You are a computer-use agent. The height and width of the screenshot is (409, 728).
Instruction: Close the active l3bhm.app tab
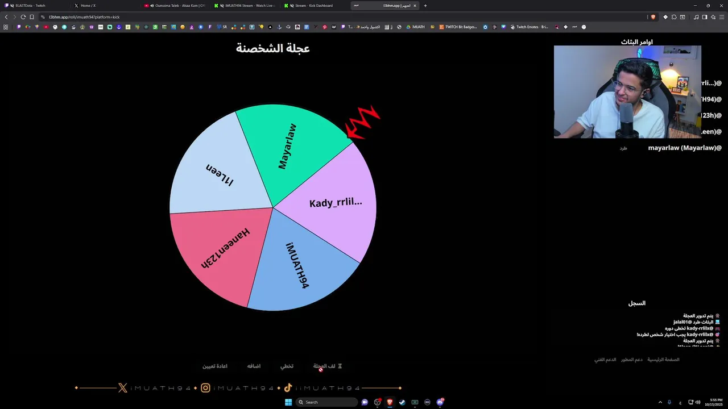point(414,6)
